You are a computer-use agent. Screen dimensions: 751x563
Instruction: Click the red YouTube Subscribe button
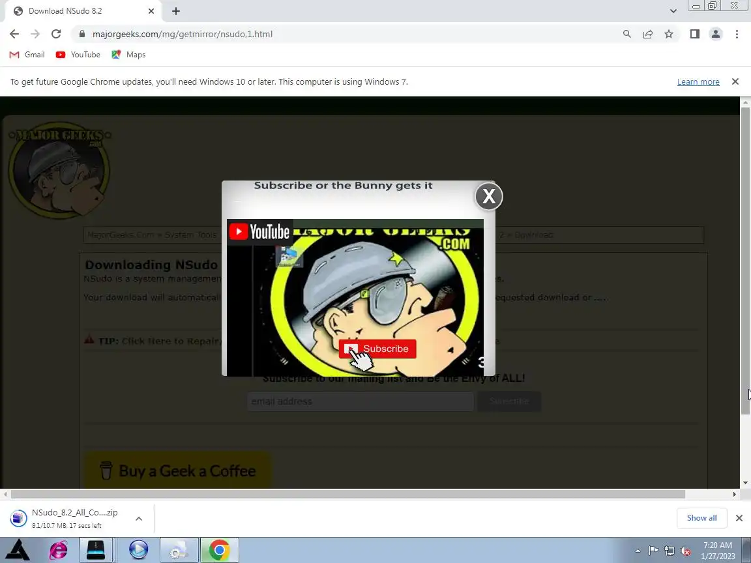coord(377,349)
